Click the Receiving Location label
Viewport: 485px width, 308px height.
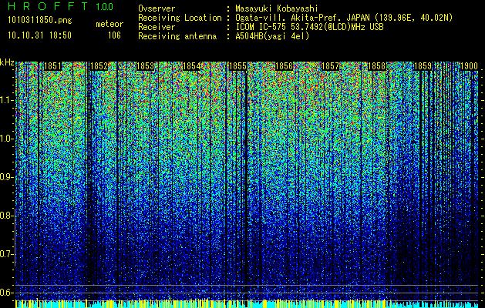[x=180, y=18]
